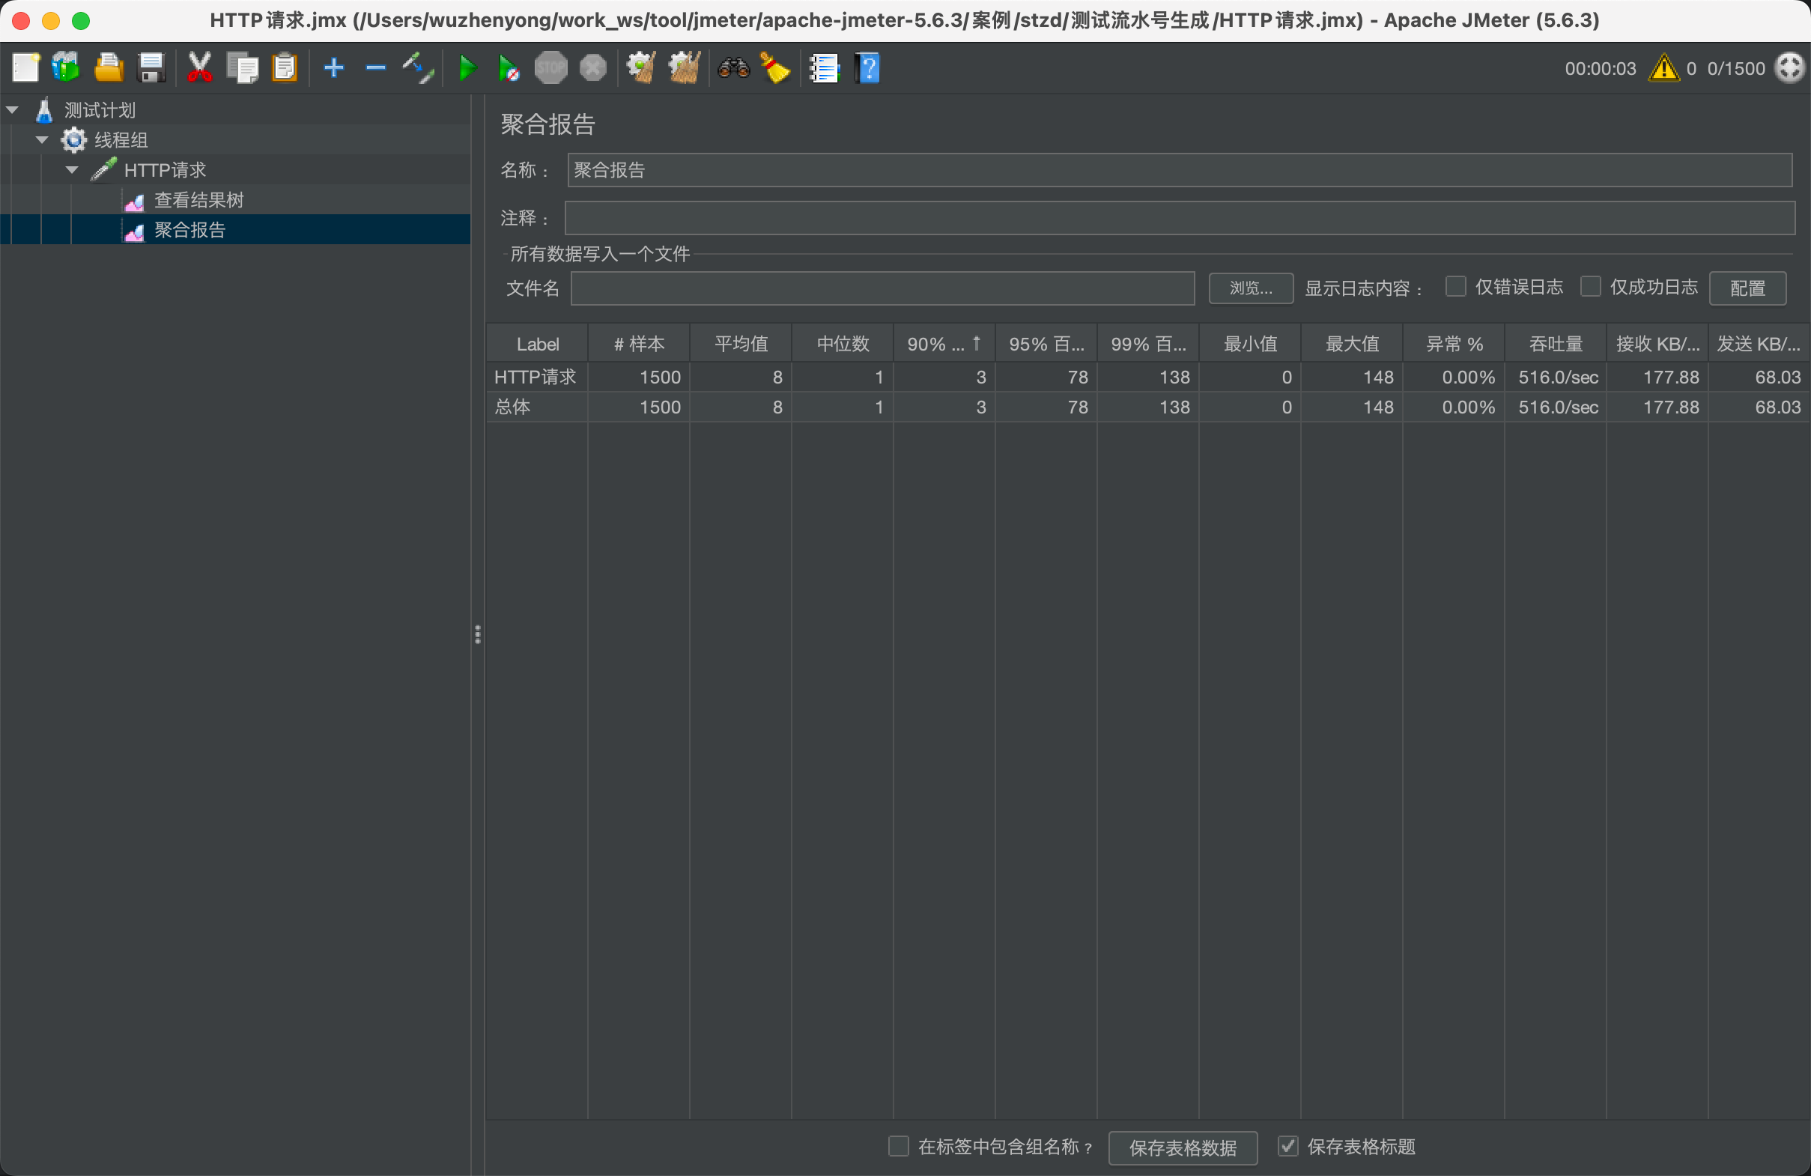Clear current results with broom icon

pos(640,67)
